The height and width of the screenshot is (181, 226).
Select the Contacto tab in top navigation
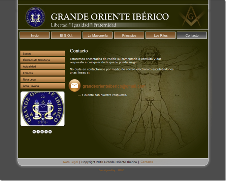tap(192, 35)
